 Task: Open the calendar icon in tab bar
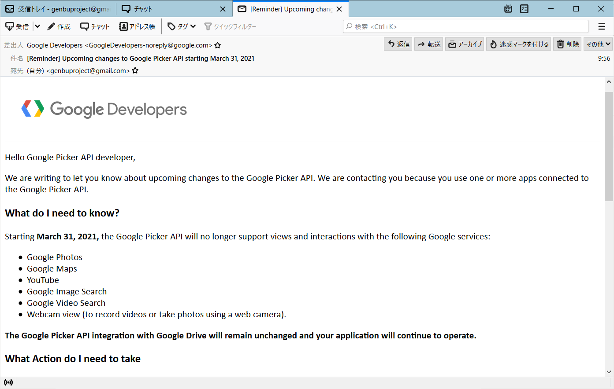[x=508, y=9]
